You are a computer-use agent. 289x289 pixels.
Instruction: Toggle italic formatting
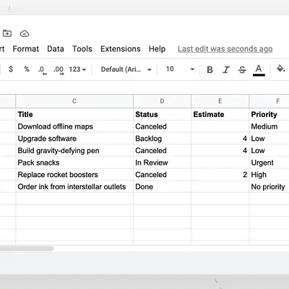pos(226,69)
